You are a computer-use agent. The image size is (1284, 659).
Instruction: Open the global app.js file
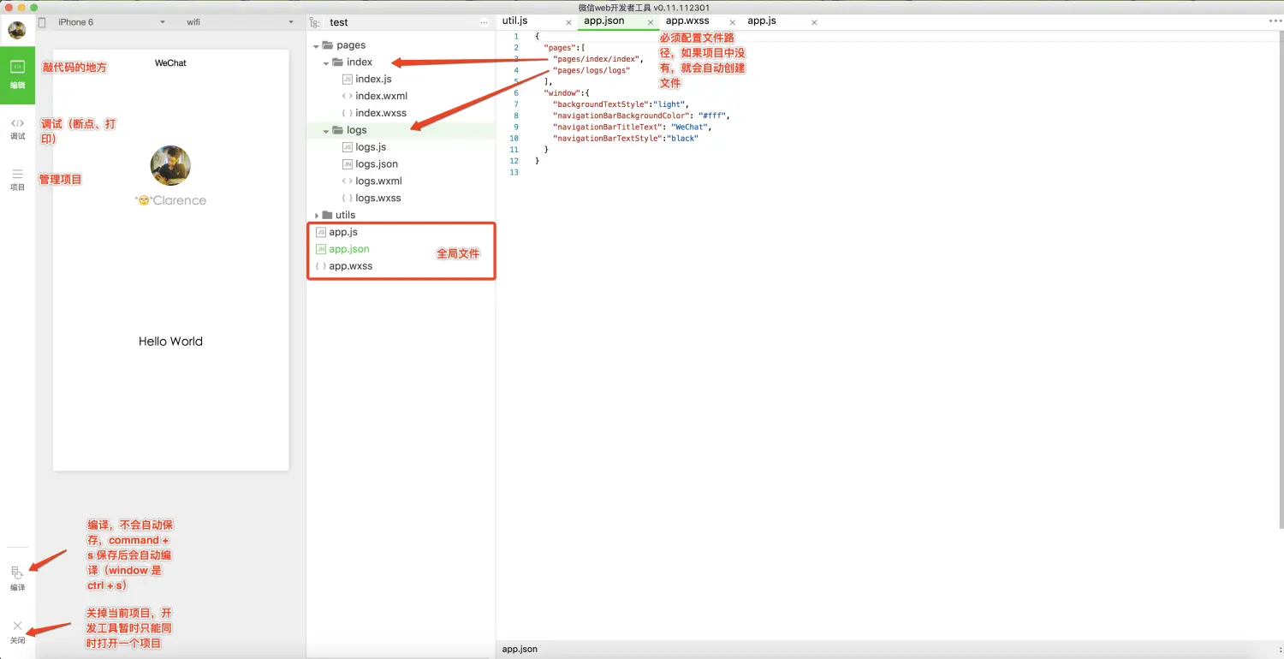tap(343, 232)
